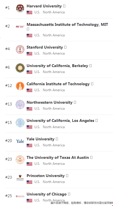The image size is (113, 206).
Task: Click the Princeton University shield logo
Action: (x=20, y=178)
